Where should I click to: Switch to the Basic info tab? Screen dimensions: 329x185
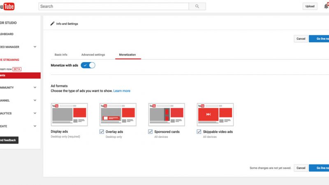[x=61, y=55]
